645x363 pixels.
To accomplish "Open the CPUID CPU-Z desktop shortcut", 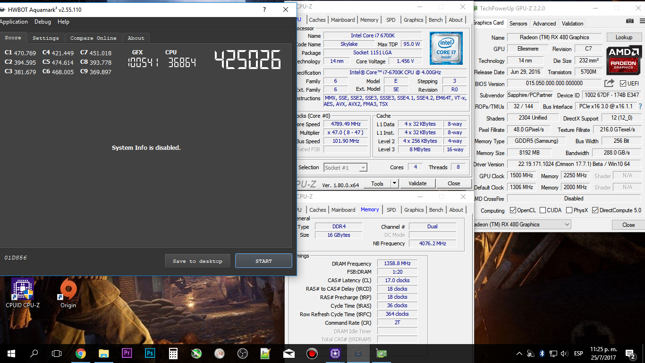I will pos(22,293).
